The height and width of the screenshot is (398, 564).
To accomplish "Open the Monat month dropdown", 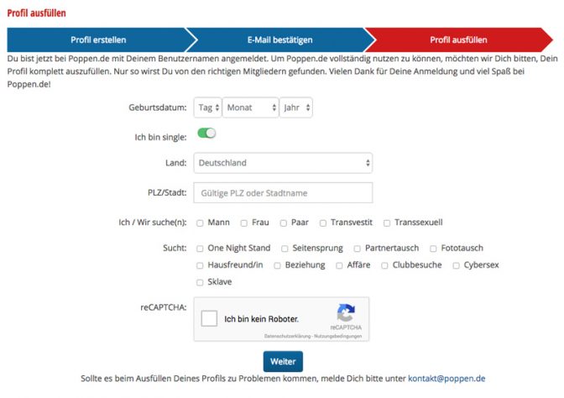I will (250, 107).
